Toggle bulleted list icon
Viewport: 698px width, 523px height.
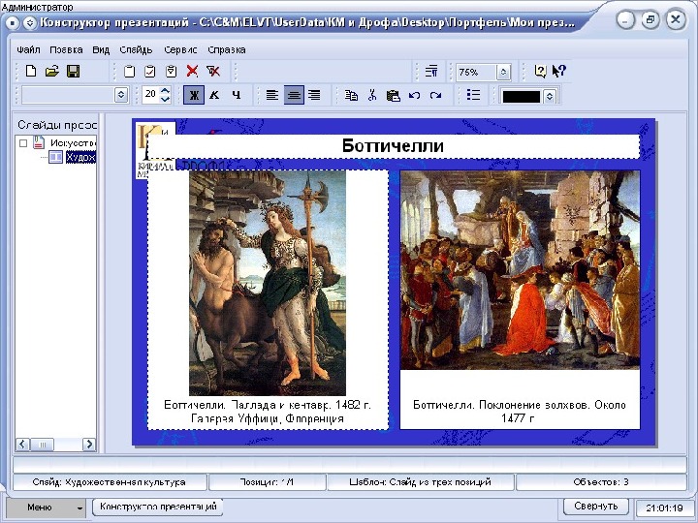click(x=474, y=95)
